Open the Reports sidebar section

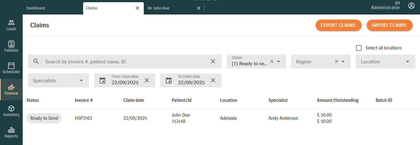(11, 132)
